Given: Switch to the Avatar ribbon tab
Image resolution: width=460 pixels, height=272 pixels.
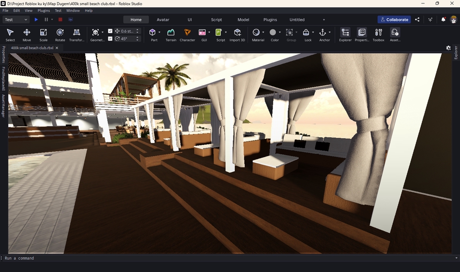Looking at the screenshot, I should tap(163, 20).
